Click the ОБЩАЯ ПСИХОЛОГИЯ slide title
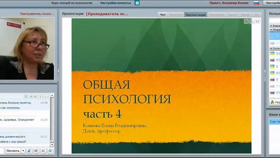This screenshot has width=280, height=158. (x=127, y=92)
